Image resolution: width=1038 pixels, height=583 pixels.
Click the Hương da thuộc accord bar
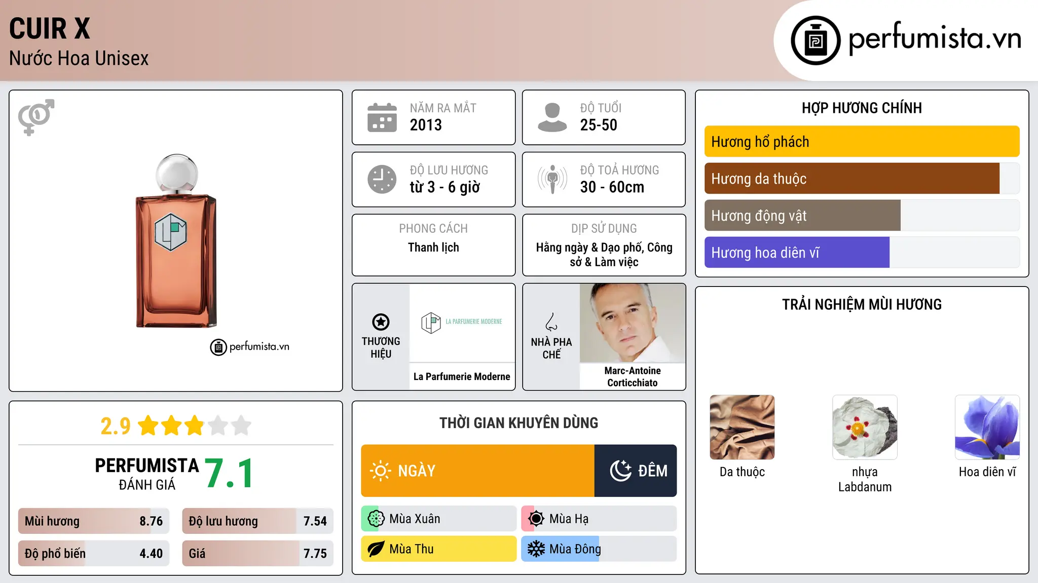tap(862, 179)
